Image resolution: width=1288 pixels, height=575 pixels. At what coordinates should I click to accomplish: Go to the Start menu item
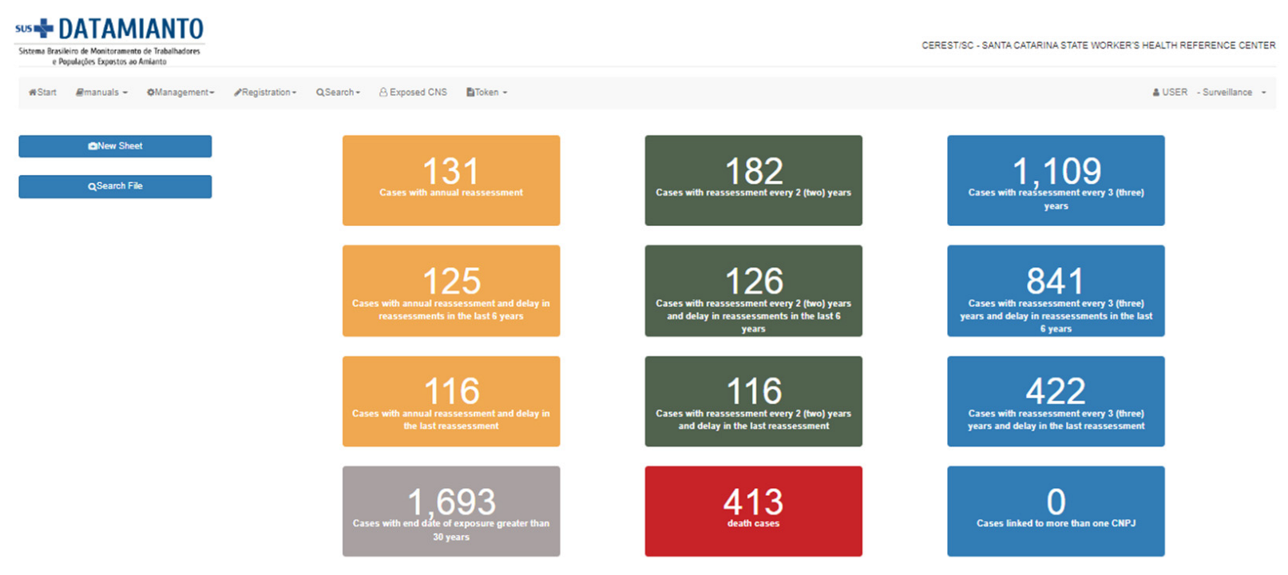point(46,93)
